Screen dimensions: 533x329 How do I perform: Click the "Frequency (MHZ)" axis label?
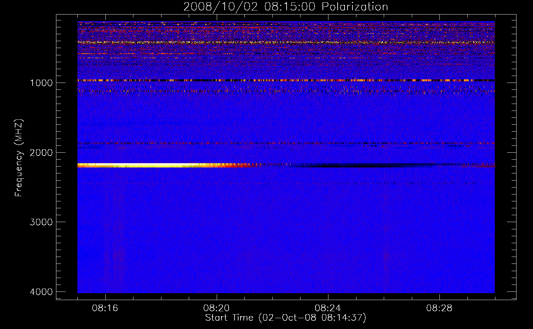point(19,158)
